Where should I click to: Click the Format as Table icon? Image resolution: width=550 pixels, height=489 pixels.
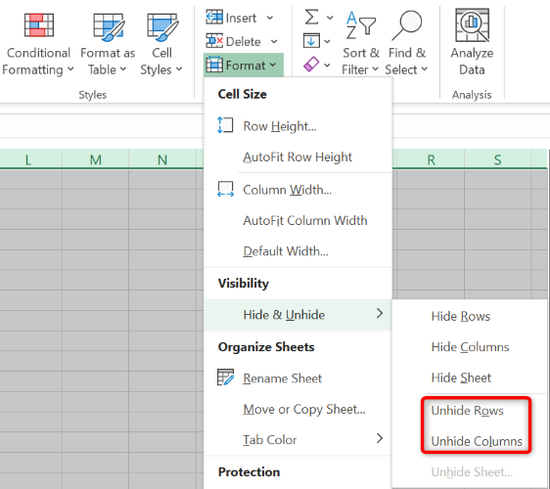click(109, 27)
